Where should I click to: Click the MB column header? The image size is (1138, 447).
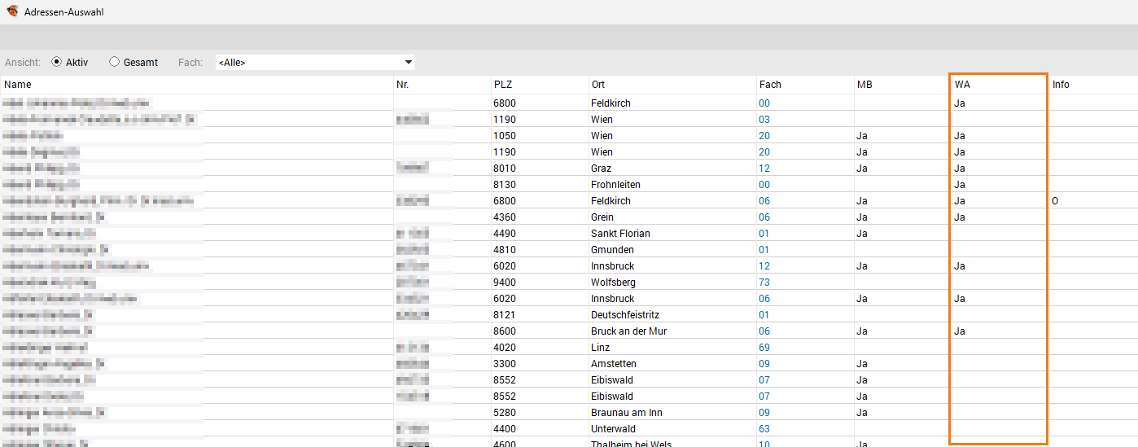point(864,85)
